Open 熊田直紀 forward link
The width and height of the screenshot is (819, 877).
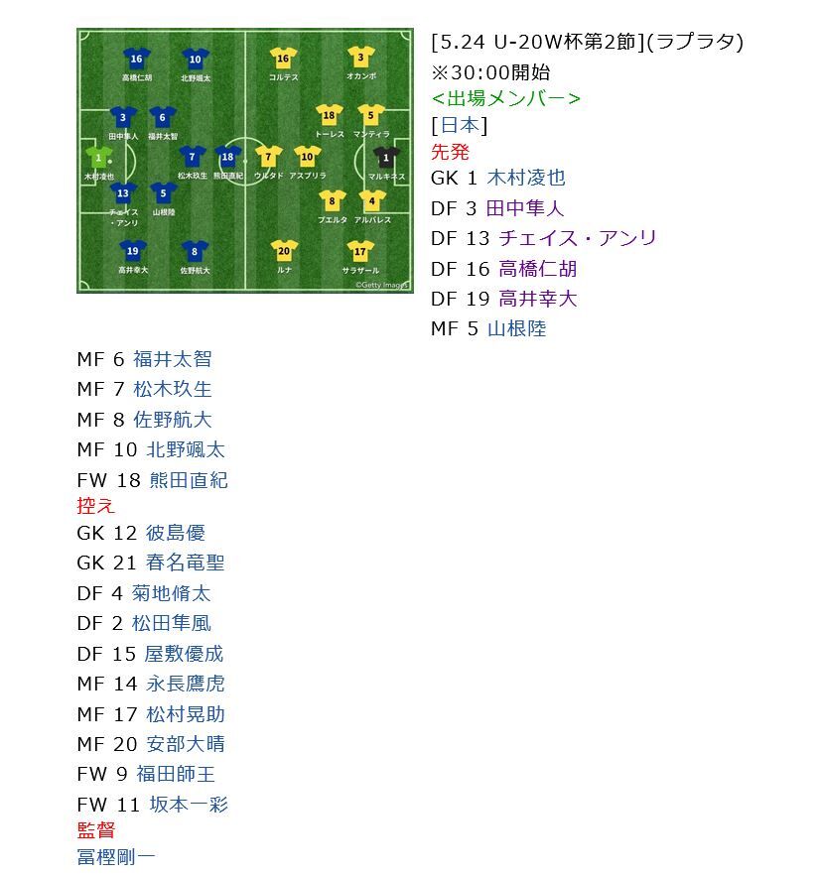[x=188, y=480]
